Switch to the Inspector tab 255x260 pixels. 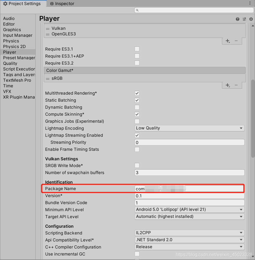pyautogui.click(x=62, y=4)
